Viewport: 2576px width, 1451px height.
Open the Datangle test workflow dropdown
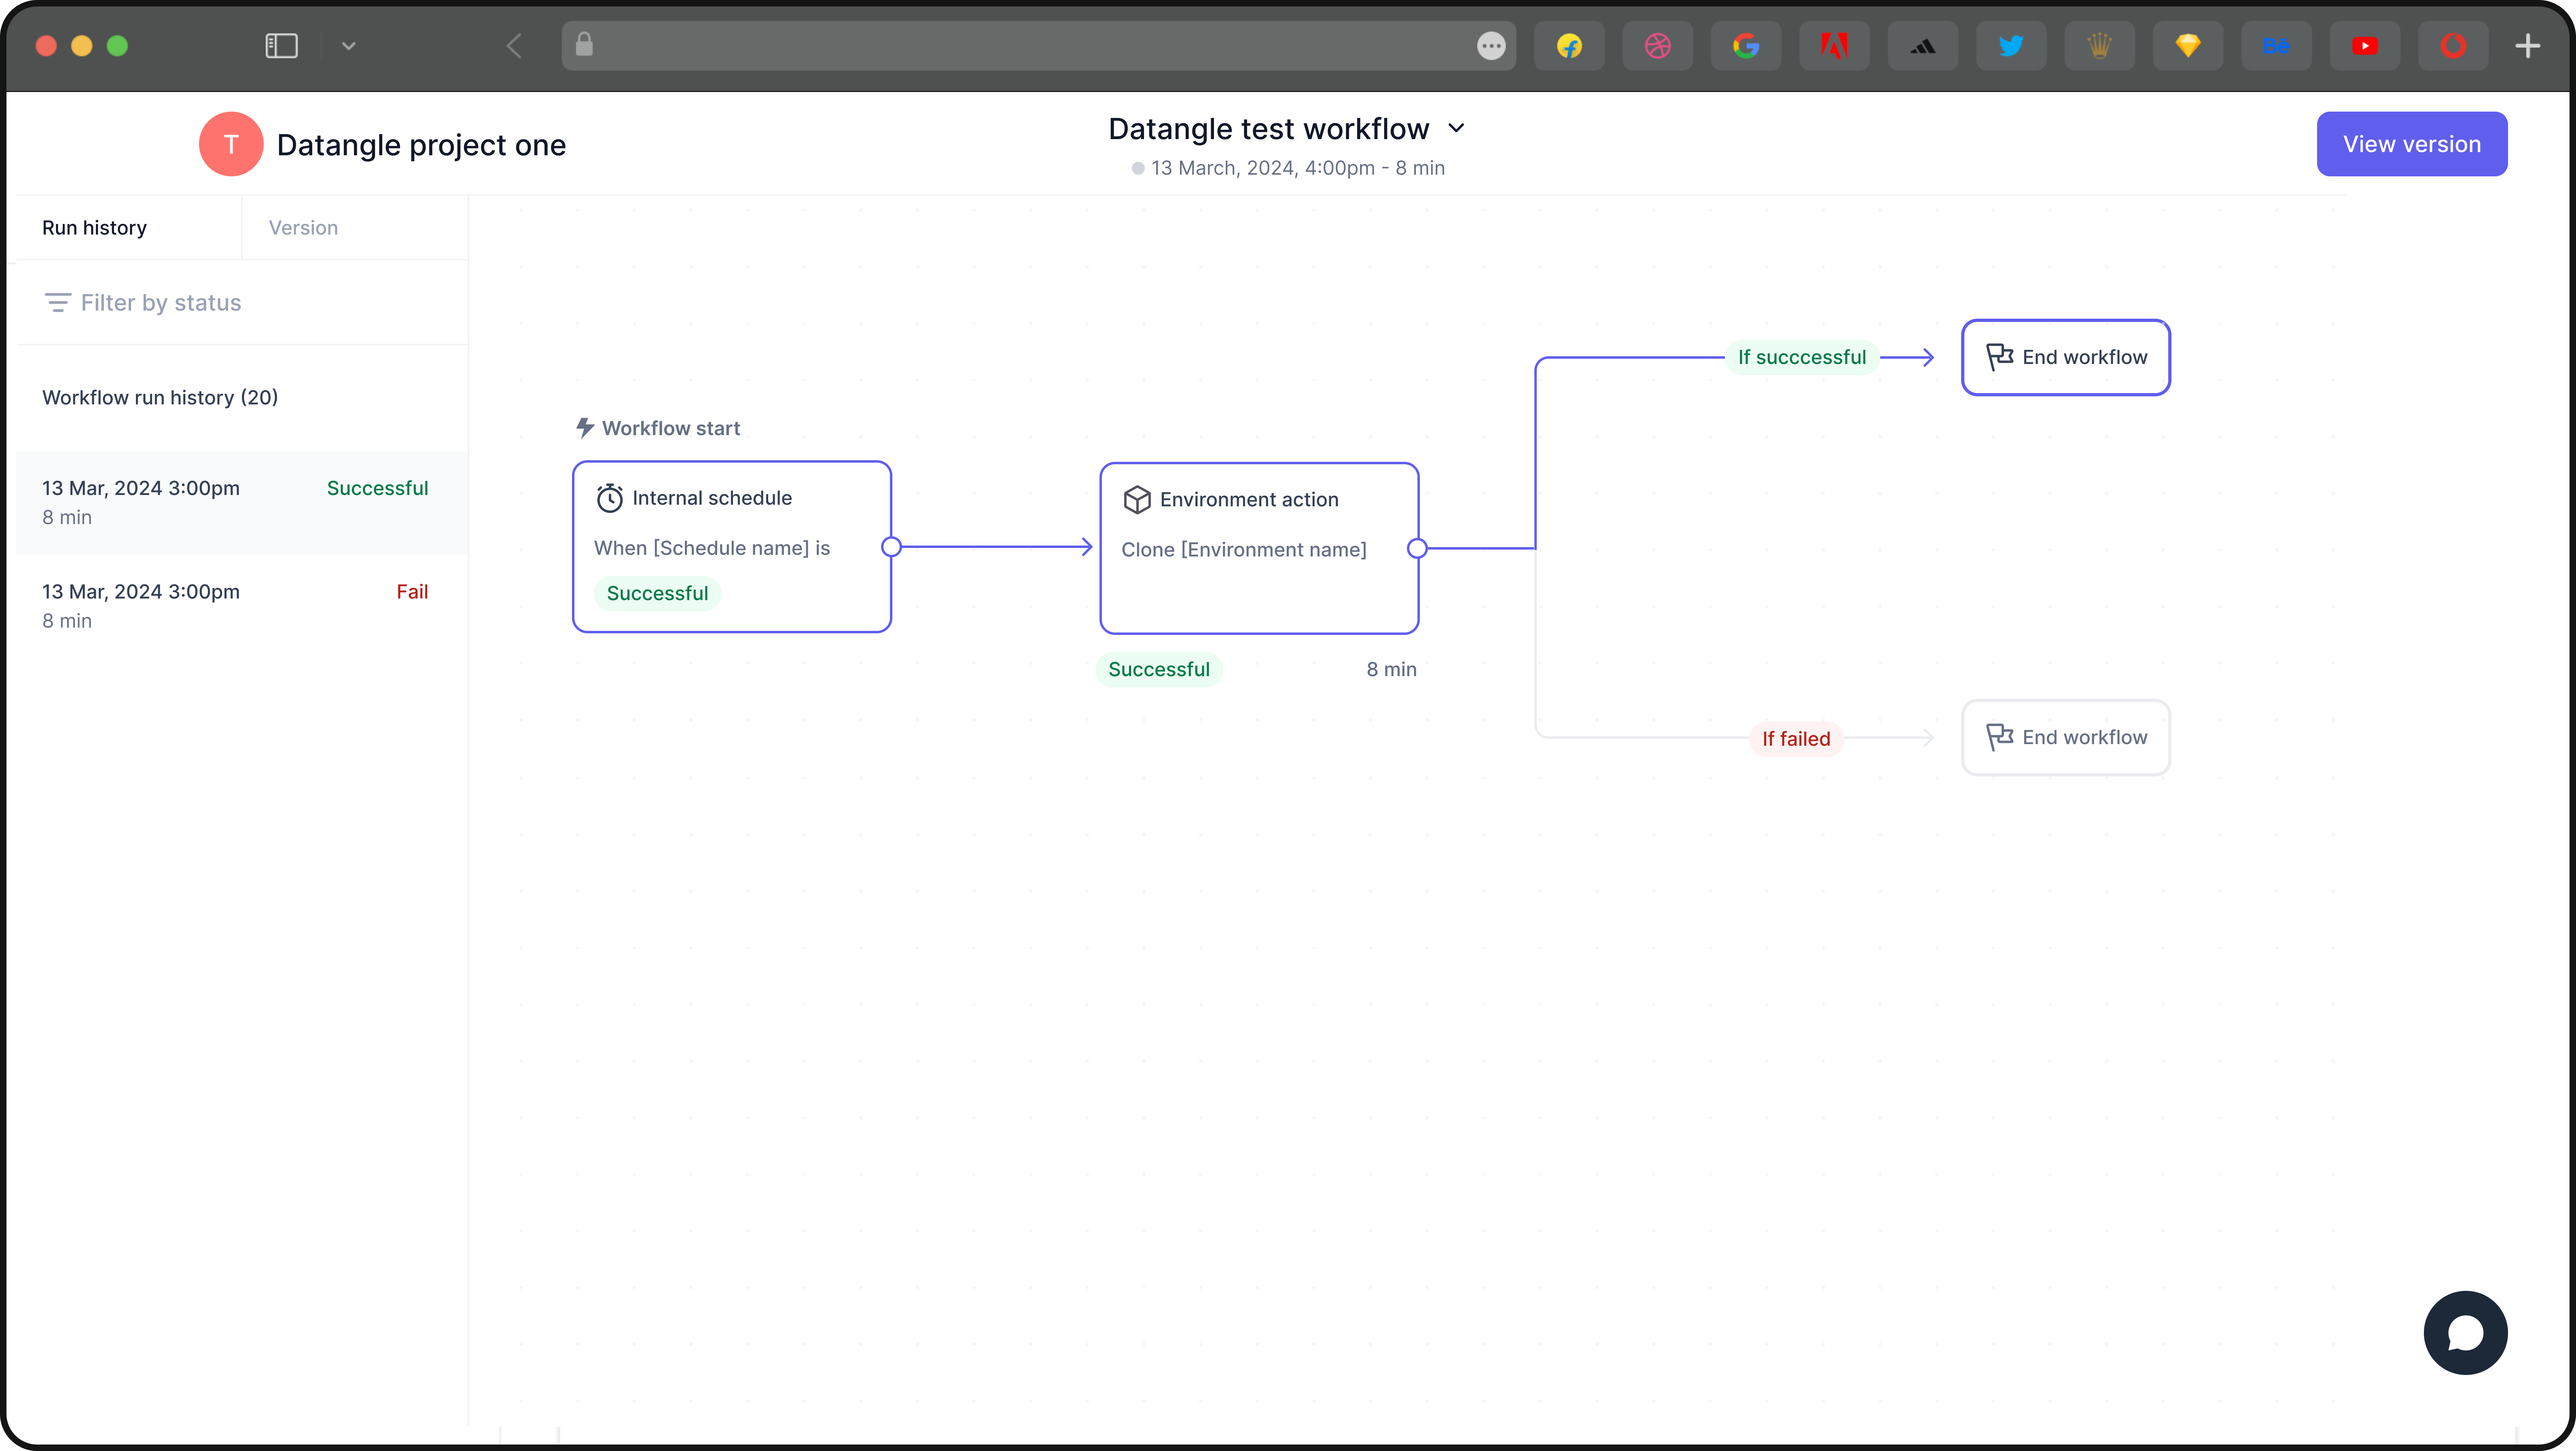[1456, 128]
